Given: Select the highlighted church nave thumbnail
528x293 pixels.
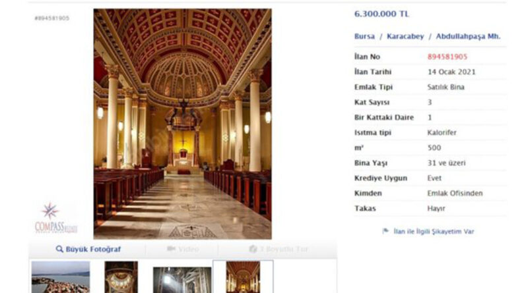Looking at the screenshot, I should coord(243,277).
